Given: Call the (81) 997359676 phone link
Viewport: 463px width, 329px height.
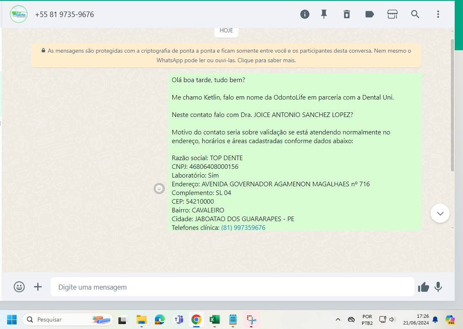Looking at the screenshot, I should tap(243, 227).
